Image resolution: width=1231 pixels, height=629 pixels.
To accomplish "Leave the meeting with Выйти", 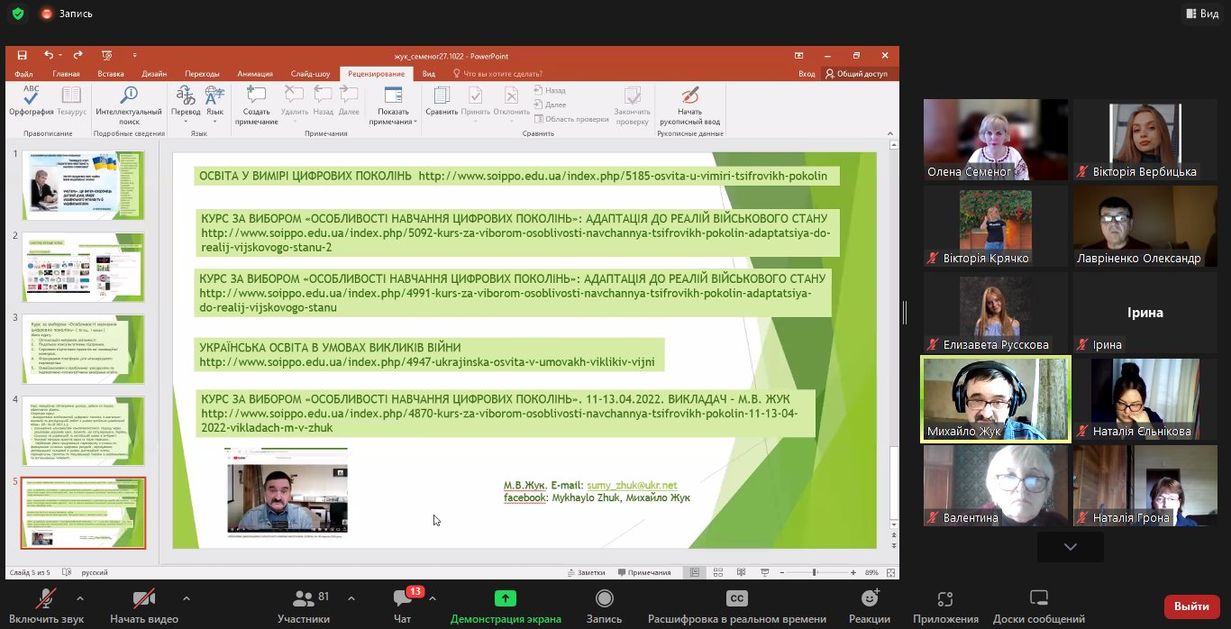I will point(1191,606).
